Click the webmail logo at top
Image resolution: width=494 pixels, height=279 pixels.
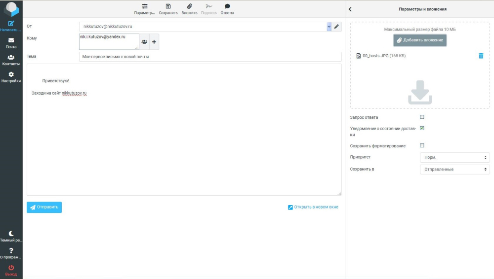[x=11, y=9]
